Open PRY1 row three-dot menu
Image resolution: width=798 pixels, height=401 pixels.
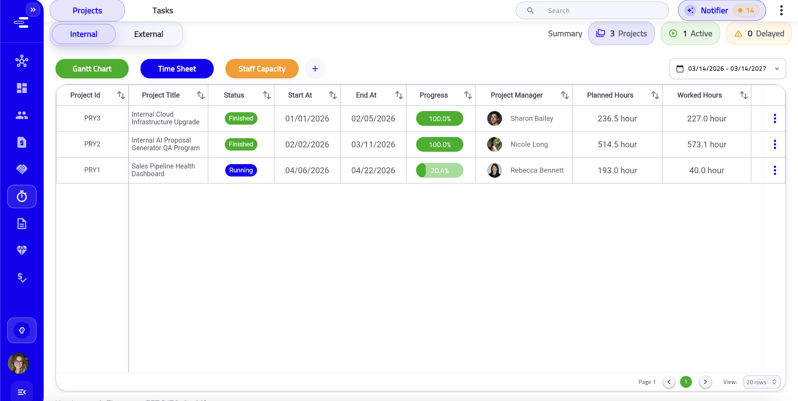(x=774, y=170)
